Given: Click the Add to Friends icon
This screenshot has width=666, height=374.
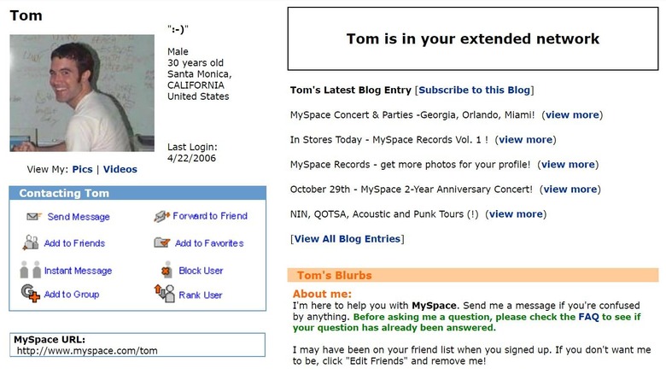Looking at the screenshot, I should point(31,243).
